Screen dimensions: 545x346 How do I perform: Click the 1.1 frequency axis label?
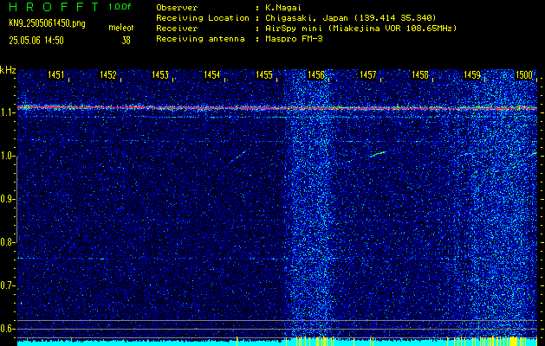[x=7, y=112]
